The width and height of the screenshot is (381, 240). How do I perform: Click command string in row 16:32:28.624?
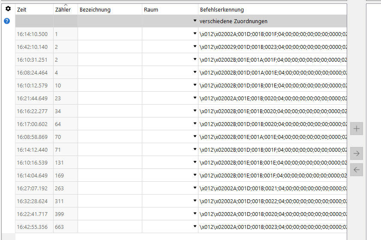click(273, 201)
